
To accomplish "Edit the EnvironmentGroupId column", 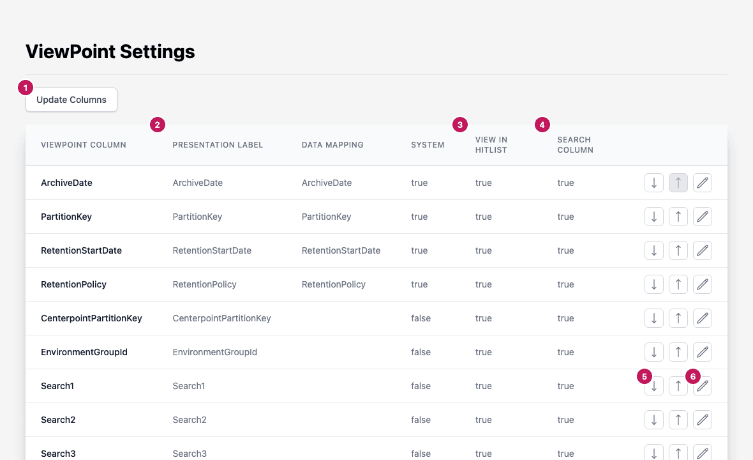I will pos(702,352).
